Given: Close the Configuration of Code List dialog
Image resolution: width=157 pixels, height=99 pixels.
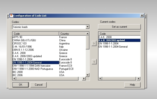Looking at the screenshot, I should coord(142,16).
